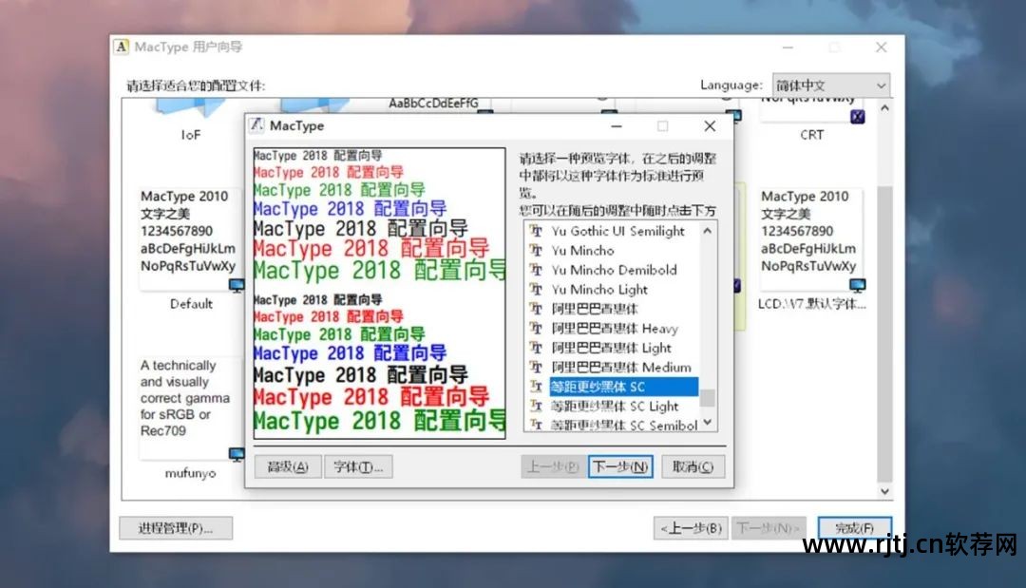Click the 高级(A) button
The image size is (1026, 588).
tap(287, 465)
